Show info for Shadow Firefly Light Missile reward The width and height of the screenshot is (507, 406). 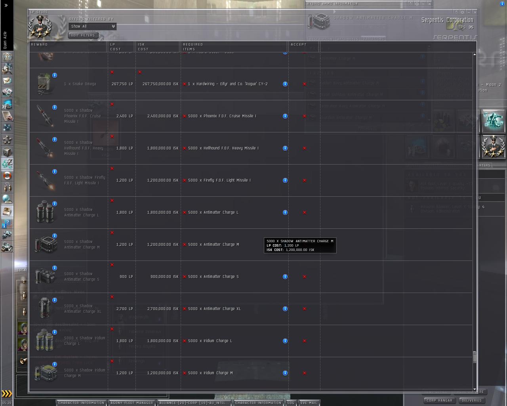tap(55, 172)
